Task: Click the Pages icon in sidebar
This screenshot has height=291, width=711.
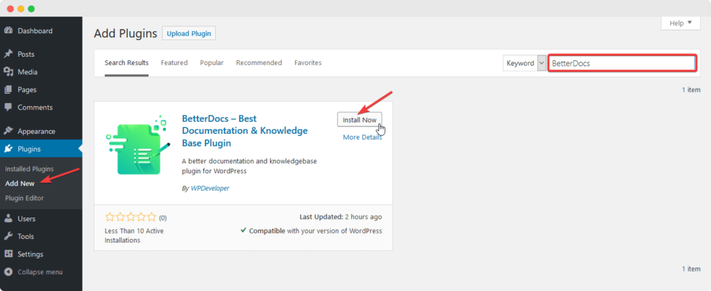Action: click(x=8, y=89)
